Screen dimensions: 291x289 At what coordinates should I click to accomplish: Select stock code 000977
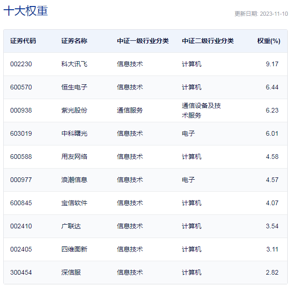[21, 180]
